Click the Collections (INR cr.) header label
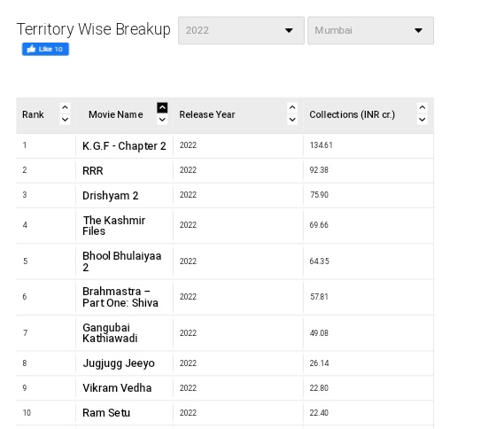480x429 pixels. 352,114
